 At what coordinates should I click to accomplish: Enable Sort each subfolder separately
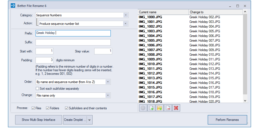tap(37, 89)
